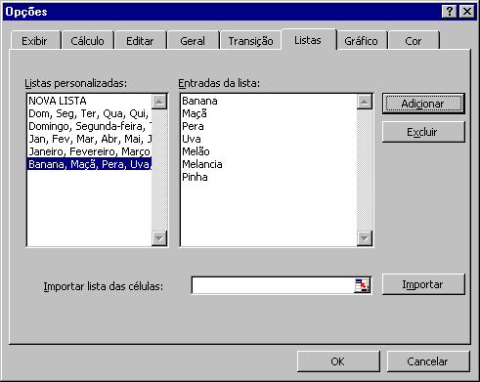Click the Banana entry in list entries

click(199, 101)
